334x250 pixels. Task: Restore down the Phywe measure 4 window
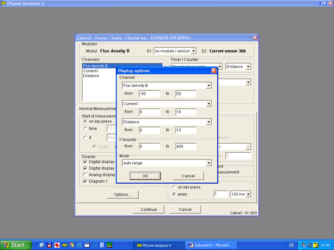coord(325,3)
